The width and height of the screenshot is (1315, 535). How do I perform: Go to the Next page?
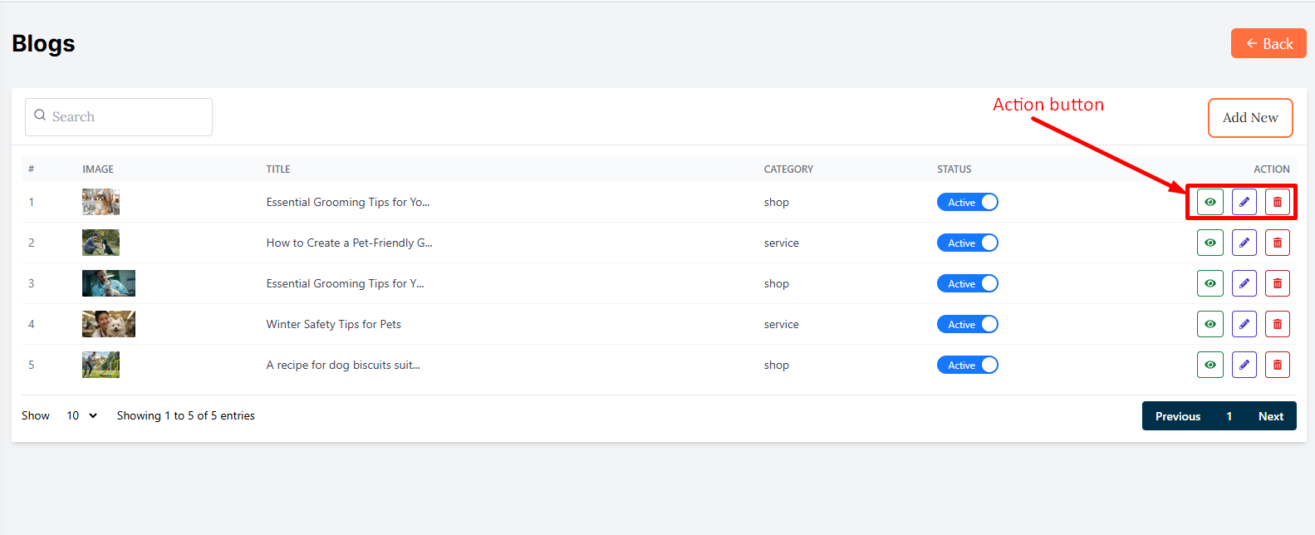1270,416
